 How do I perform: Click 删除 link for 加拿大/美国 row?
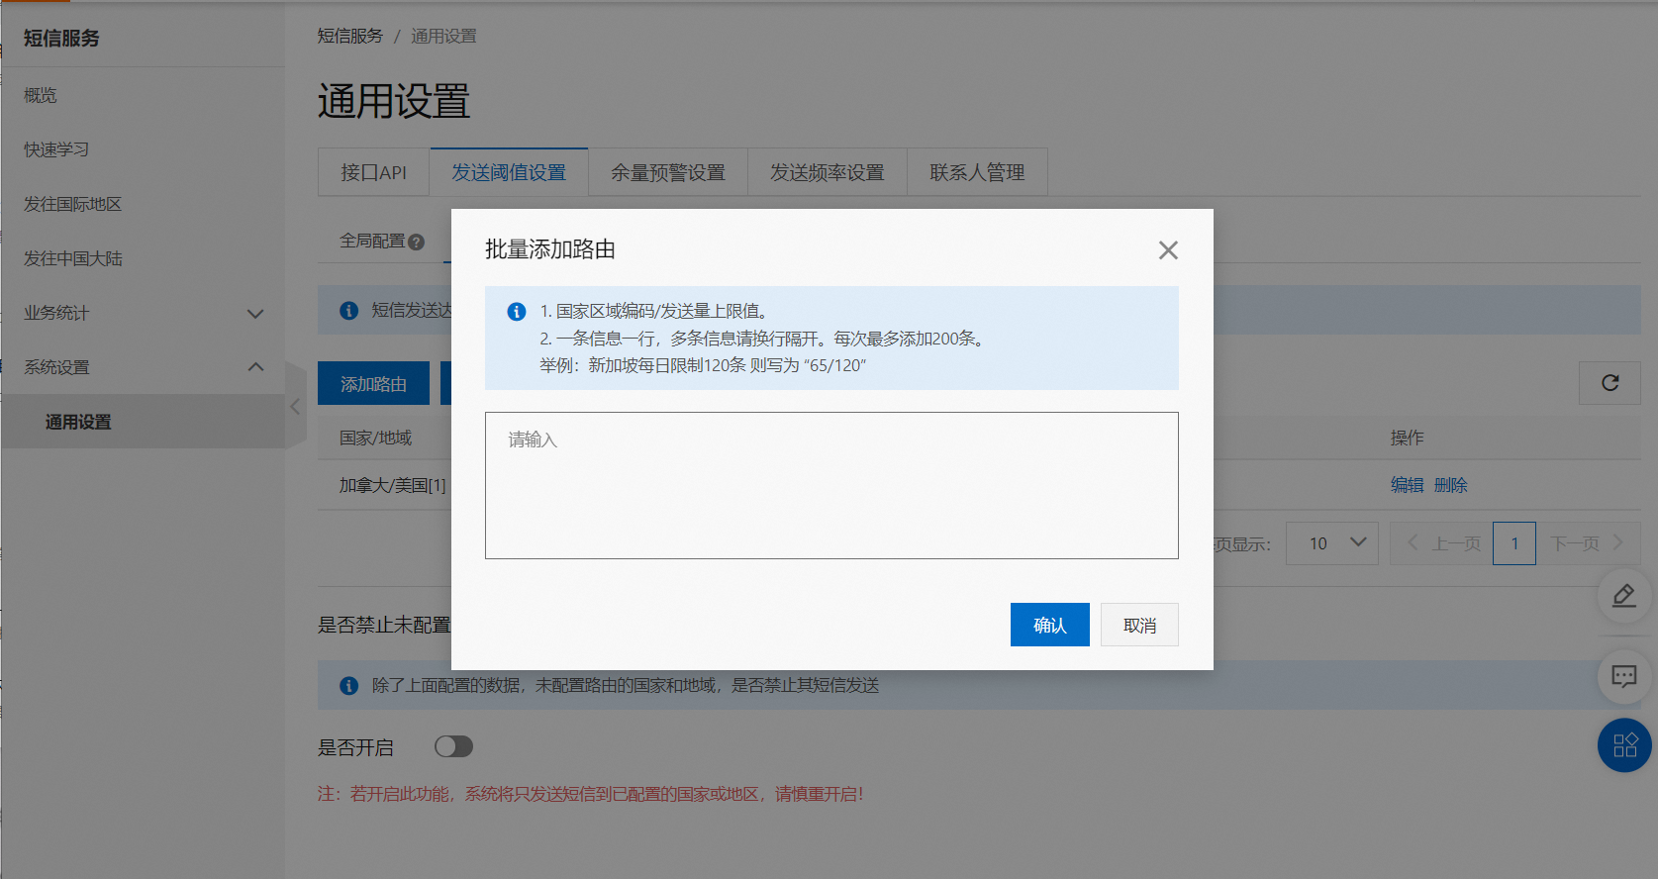coord(1450,485)
